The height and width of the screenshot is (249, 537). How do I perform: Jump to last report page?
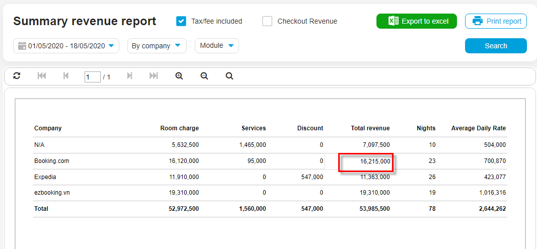[x=154, y=76]
